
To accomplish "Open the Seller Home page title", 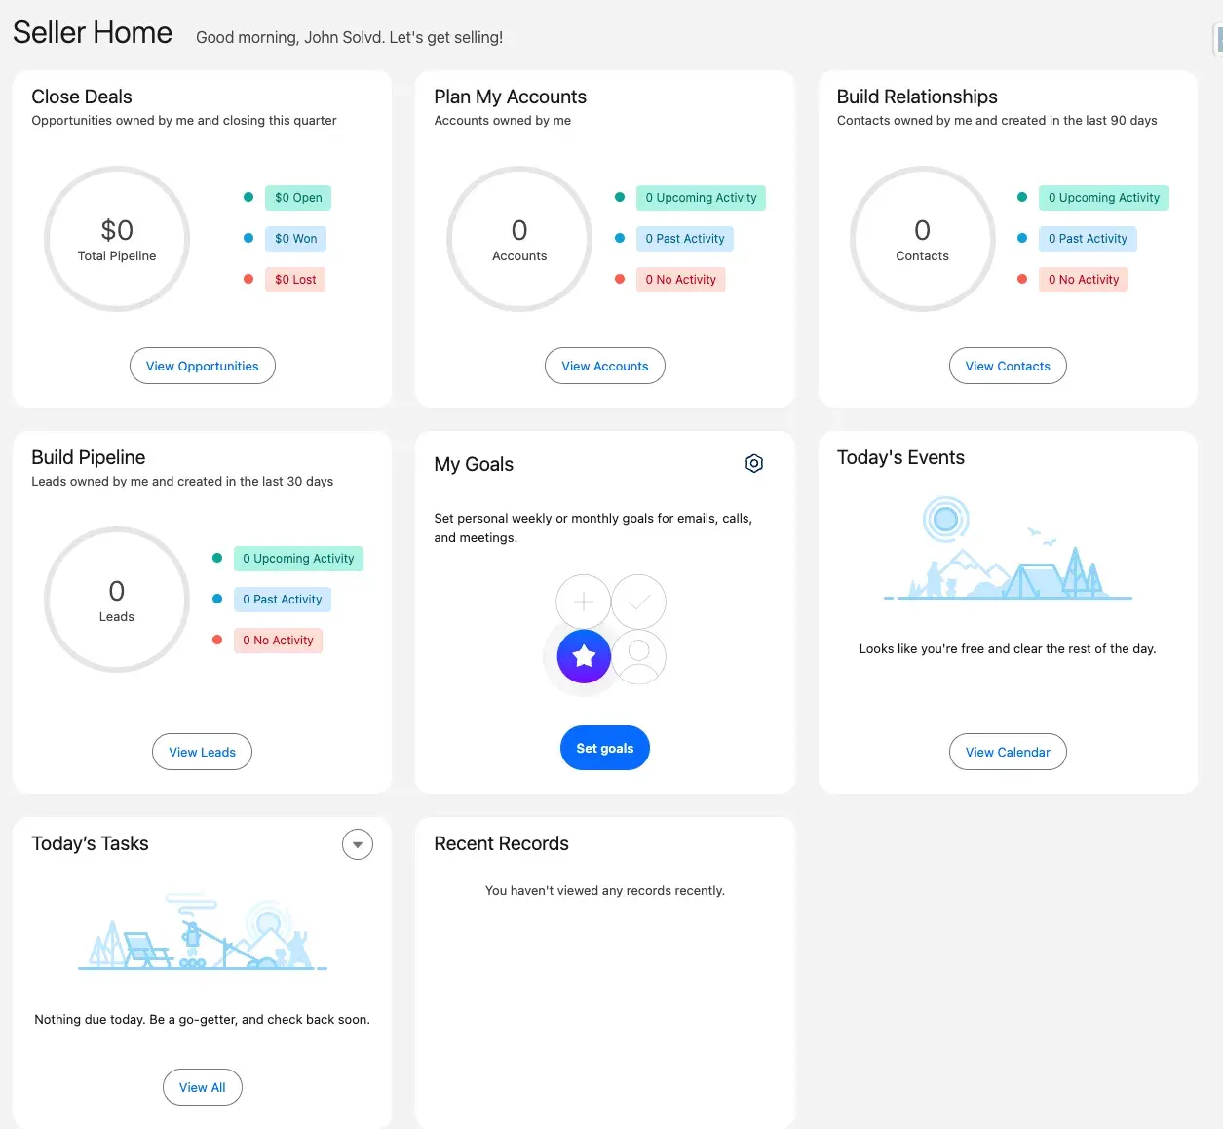I will (92, 32).
